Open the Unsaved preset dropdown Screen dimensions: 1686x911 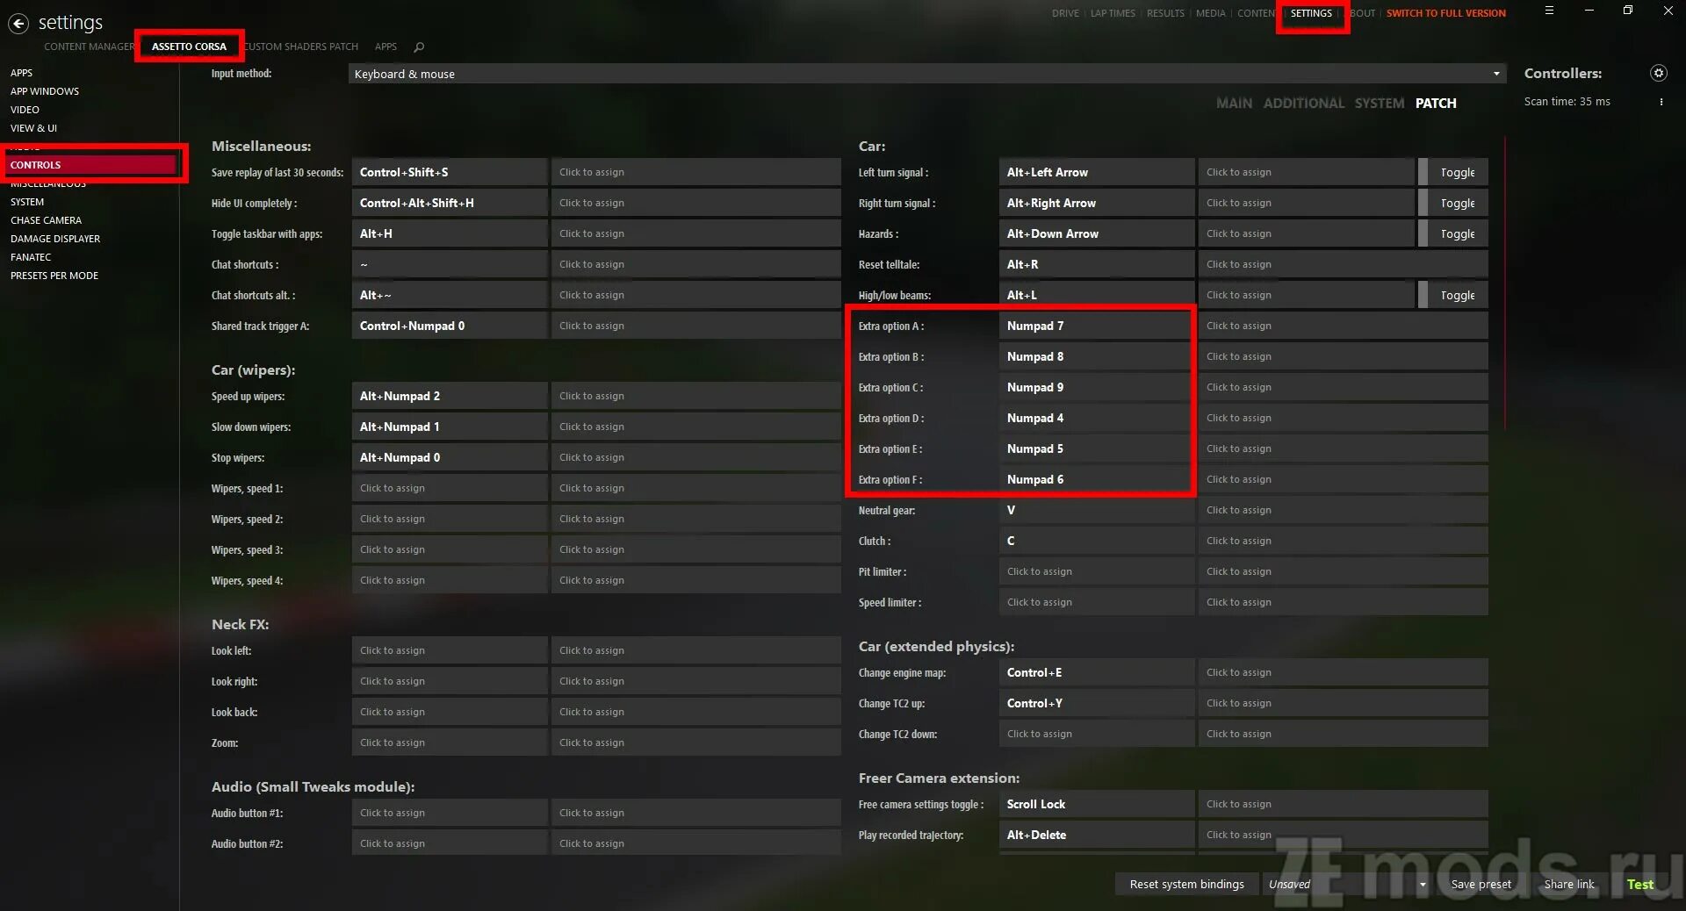1348,884
